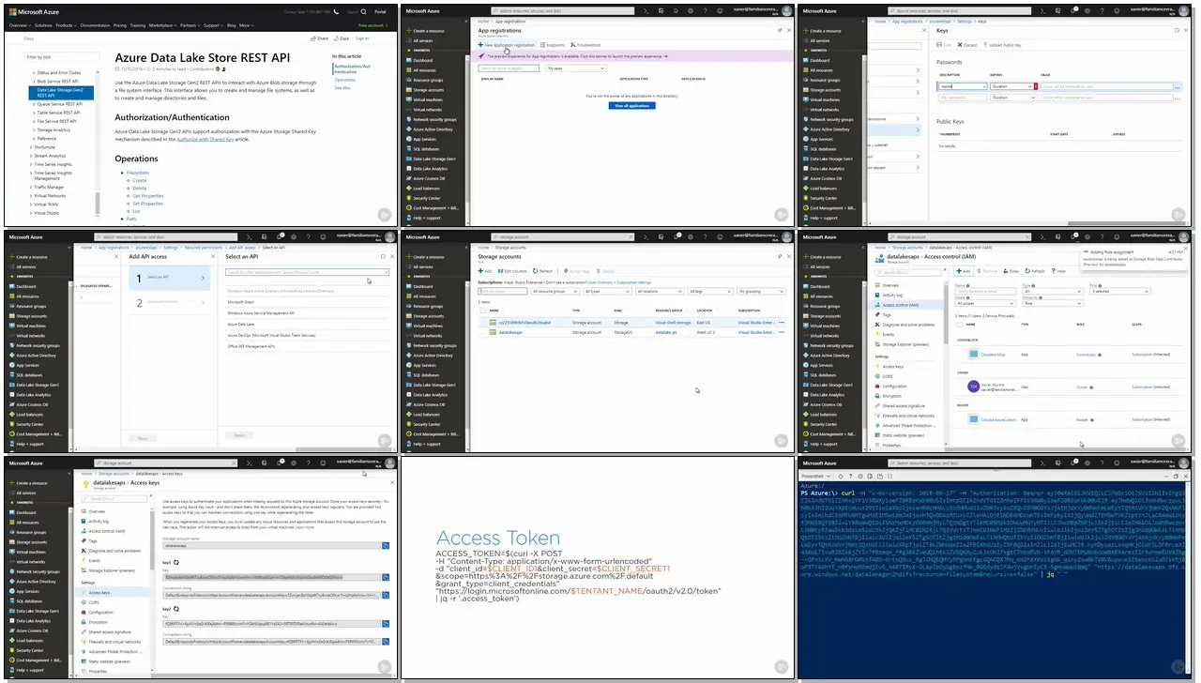1201x683 pixels.
Task: Open Documentation item on Azure docs header
Action: pos(95,25)
